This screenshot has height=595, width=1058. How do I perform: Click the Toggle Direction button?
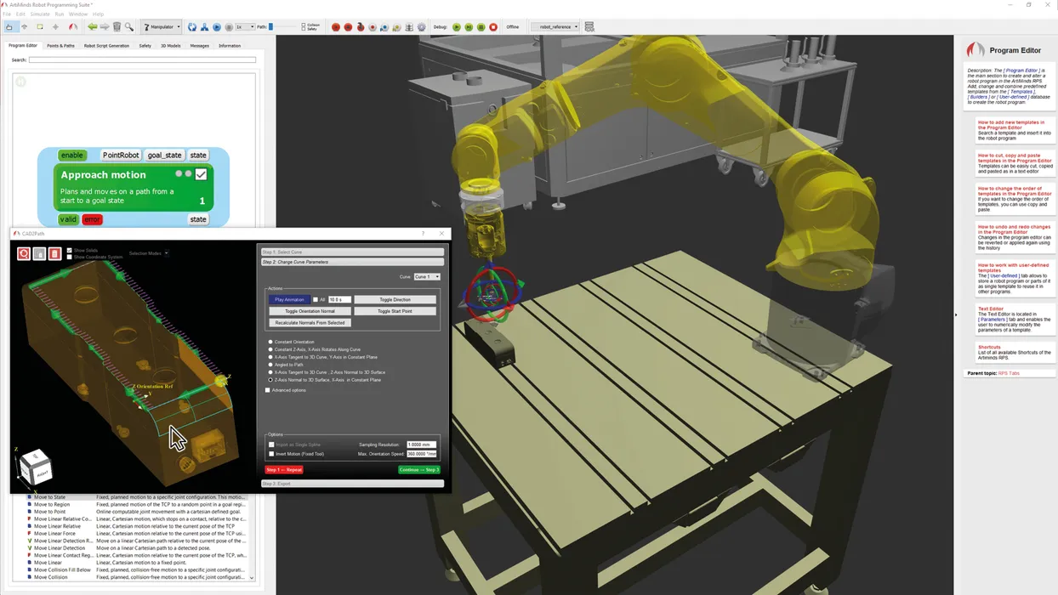[x=395, y=299]
